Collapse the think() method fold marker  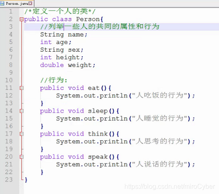pyautogui.click(x=21, y=134)
